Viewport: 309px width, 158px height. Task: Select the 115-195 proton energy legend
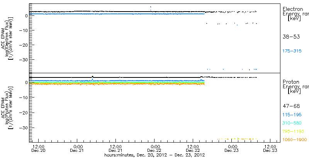click(292, 115)
